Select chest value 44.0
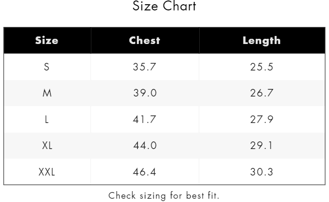The width and height of the screenshot is (329, 202). click(x=145, y=145)
